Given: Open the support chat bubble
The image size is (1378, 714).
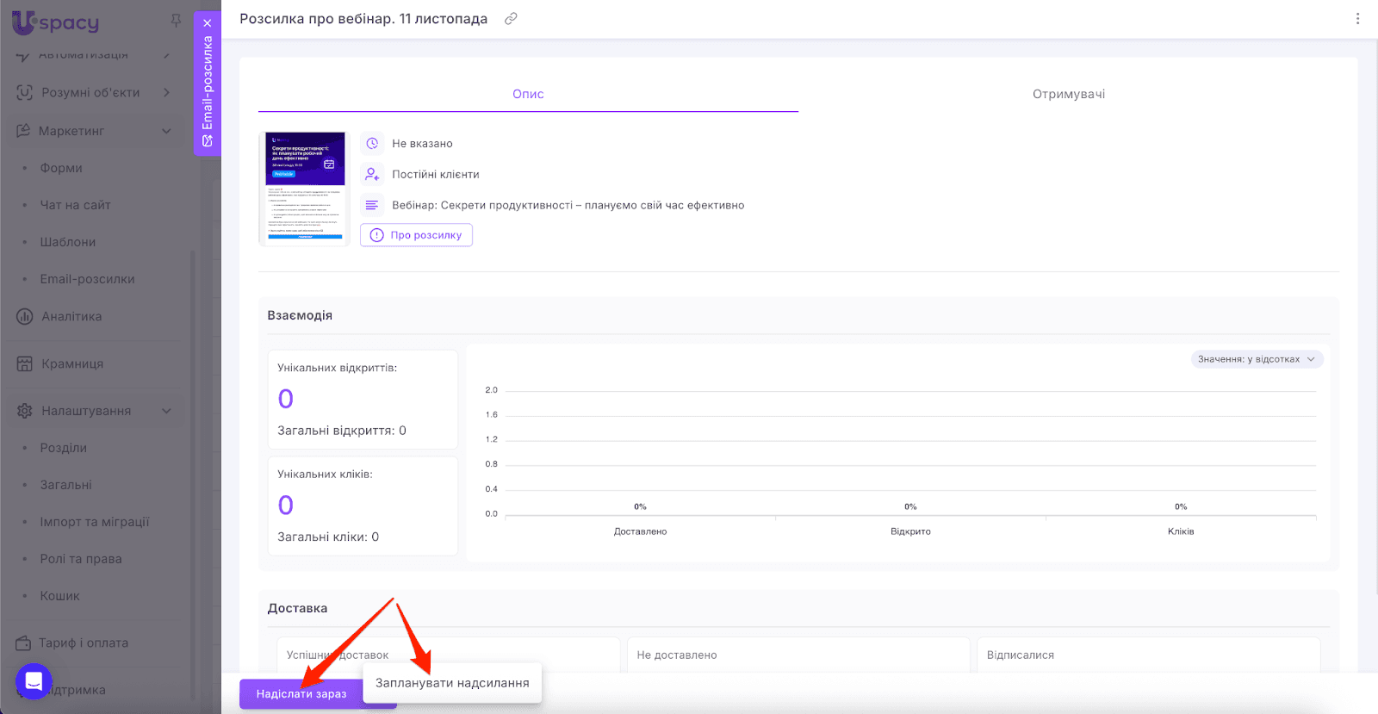Looking at the screenshot, I should coord(34,681).
